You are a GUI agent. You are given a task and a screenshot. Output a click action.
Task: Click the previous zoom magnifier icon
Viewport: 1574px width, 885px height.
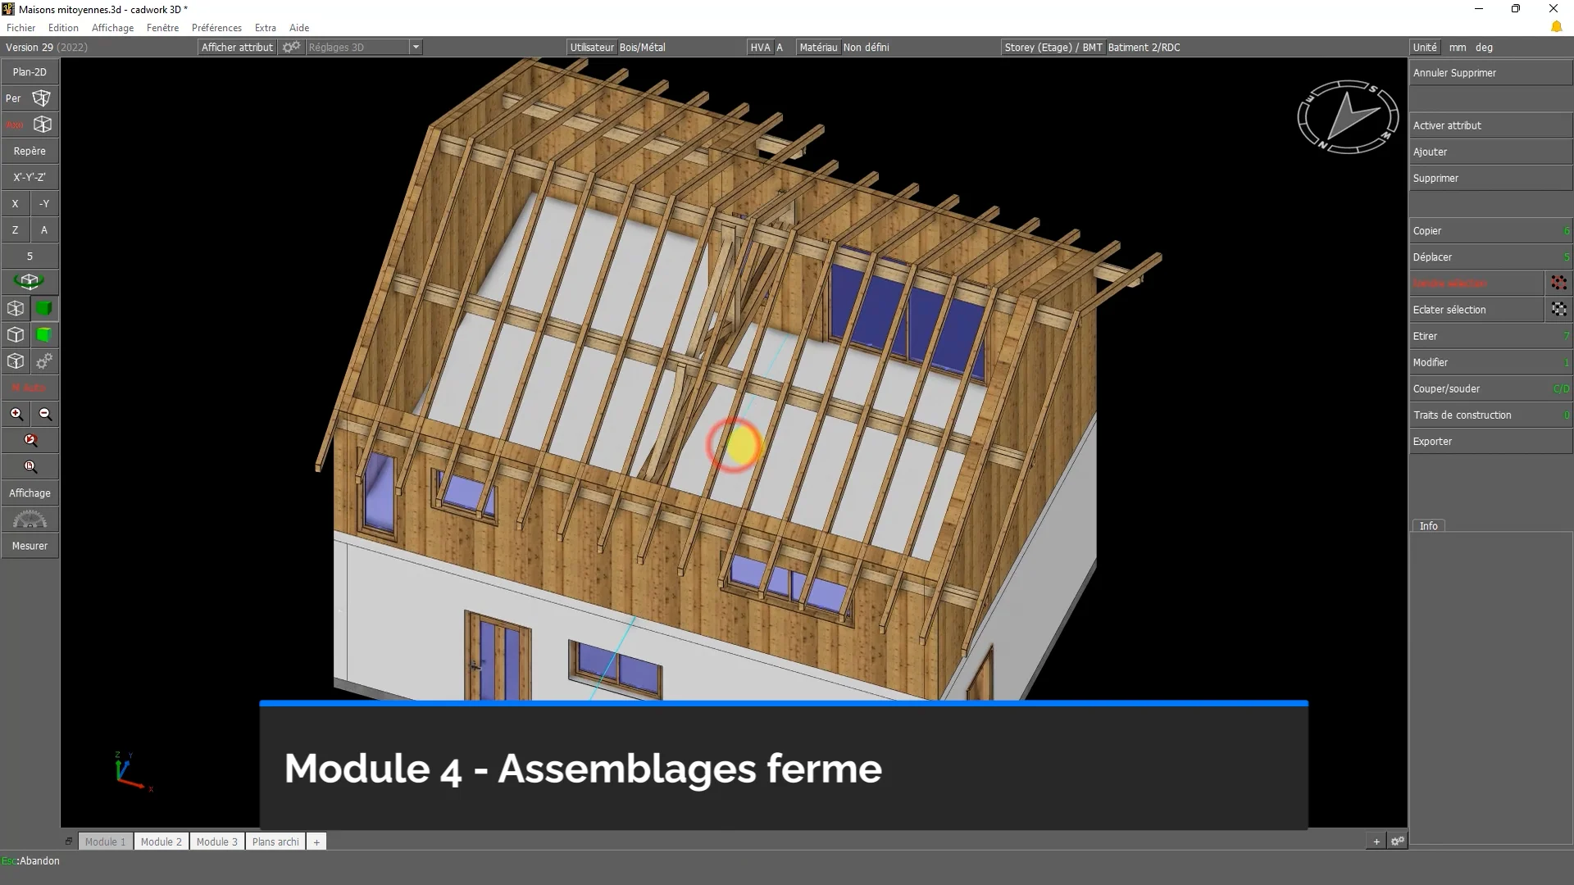[30, 440]
